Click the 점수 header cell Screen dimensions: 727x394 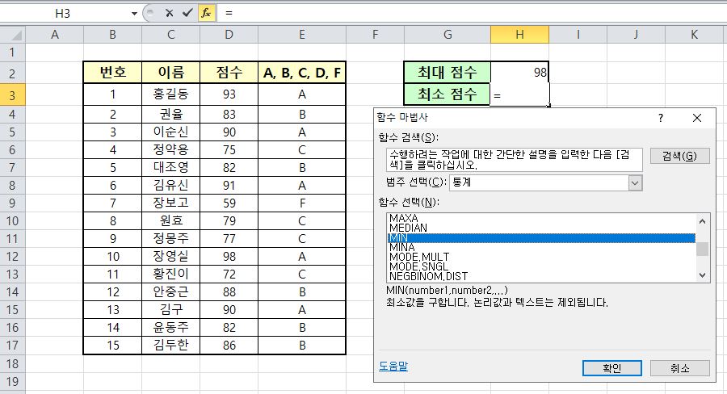tap(229, 73)
